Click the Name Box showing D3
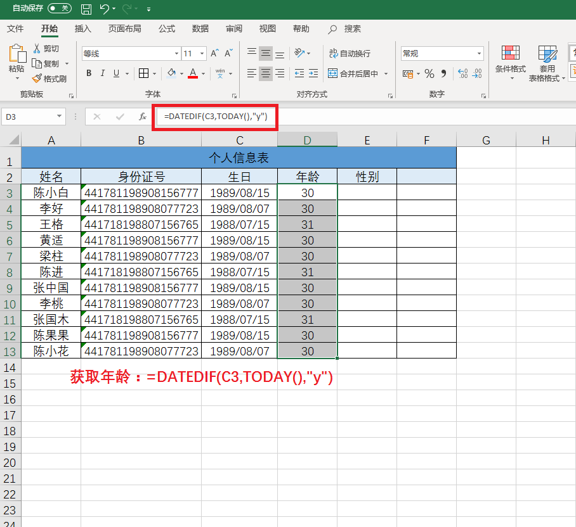The width and height of the screenshot is (576, 527). [x=34, y=117]
